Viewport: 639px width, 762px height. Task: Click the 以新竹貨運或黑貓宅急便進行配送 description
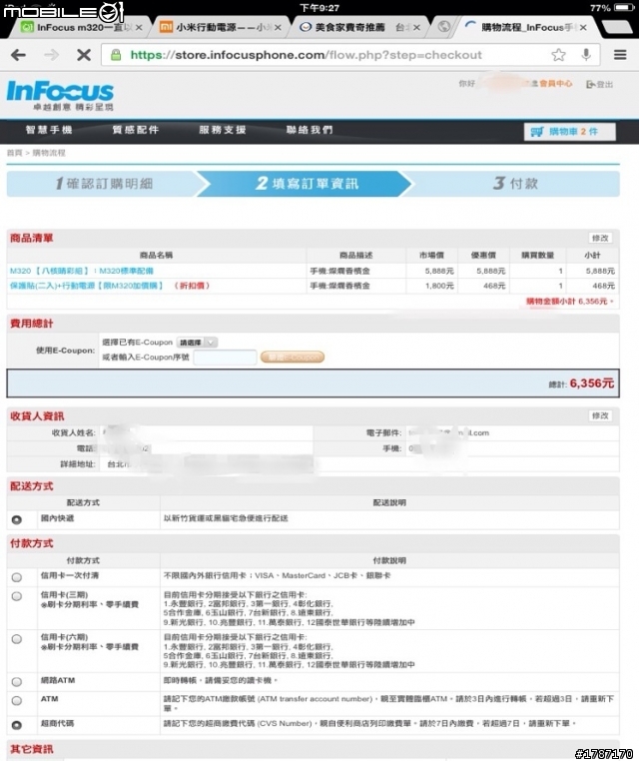226,518
